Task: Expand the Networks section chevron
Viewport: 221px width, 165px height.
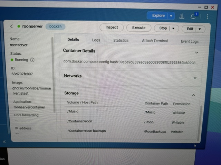Action: pos(195,78)
